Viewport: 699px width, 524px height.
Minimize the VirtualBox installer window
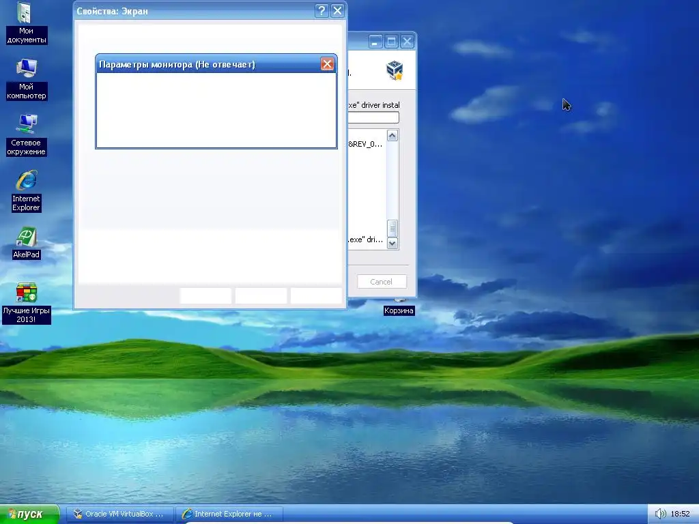coord(376,42)
